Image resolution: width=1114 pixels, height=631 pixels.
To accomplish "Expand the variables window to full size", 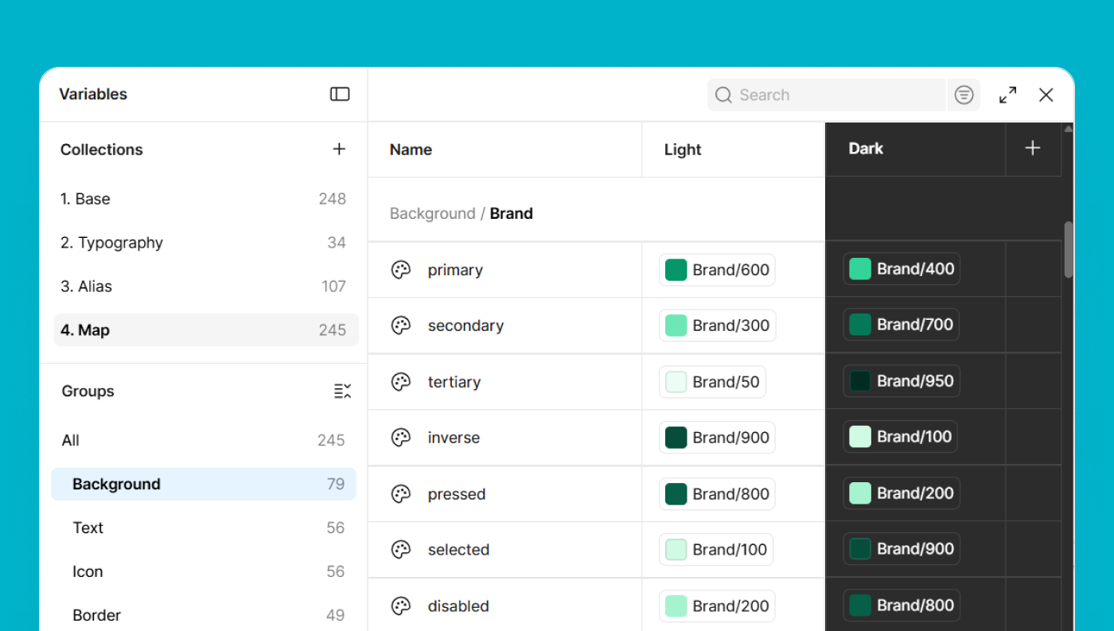I will pos(1007,95).
